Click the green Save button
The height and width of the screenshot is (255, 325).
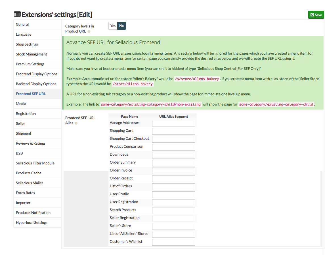point(316,15)
